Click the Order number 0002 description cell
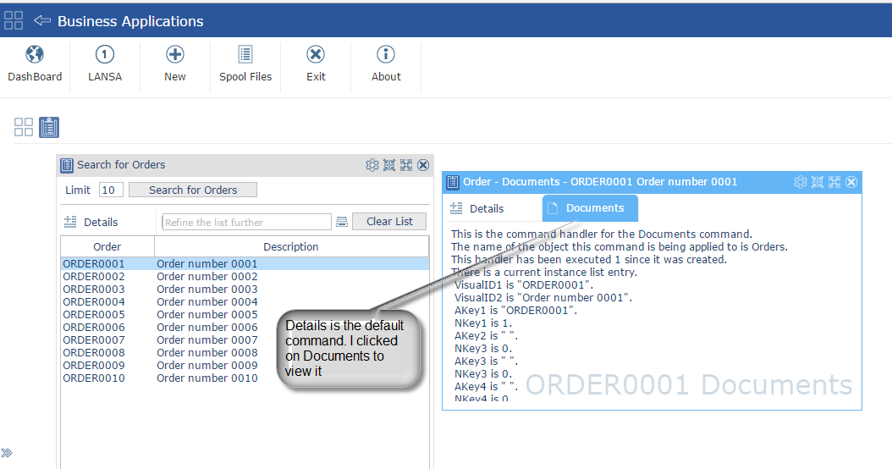This screenshot has width=892, height=469. click(x=207, y=277)
